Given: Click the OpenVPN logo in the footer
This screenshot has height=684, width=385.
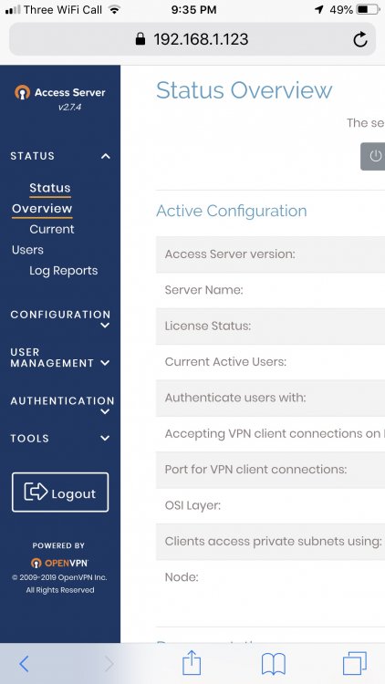Looking at the screenshot, I should click(x=60, y=563).
